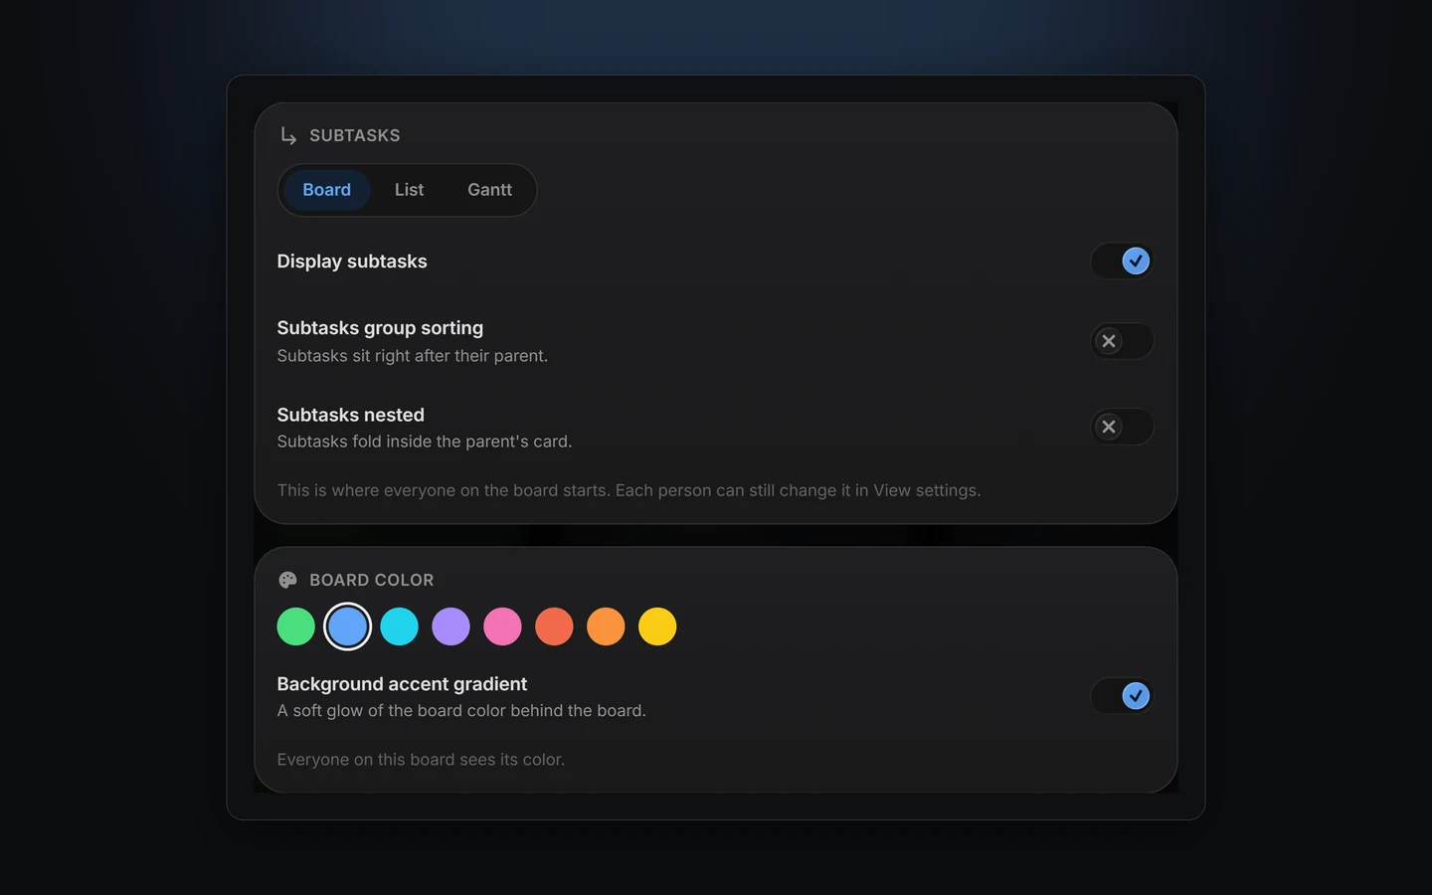Click 'Subtasks fold inside the parent's card.'
The image size is (1432, 895).
[425, 442]
